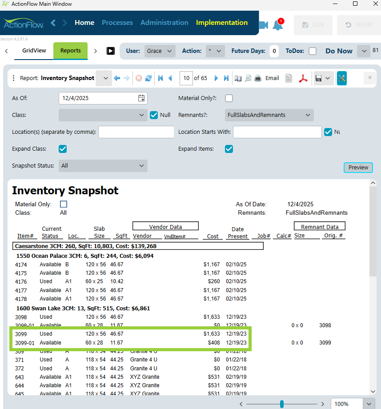The width and height of the screenshot is (381, 409).
Task: Open the As Of calendar picker
Action: click(141, 98)
